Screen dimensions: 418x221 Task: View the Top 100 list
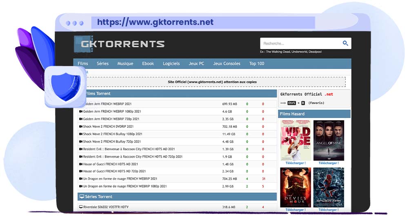(257, 64)
